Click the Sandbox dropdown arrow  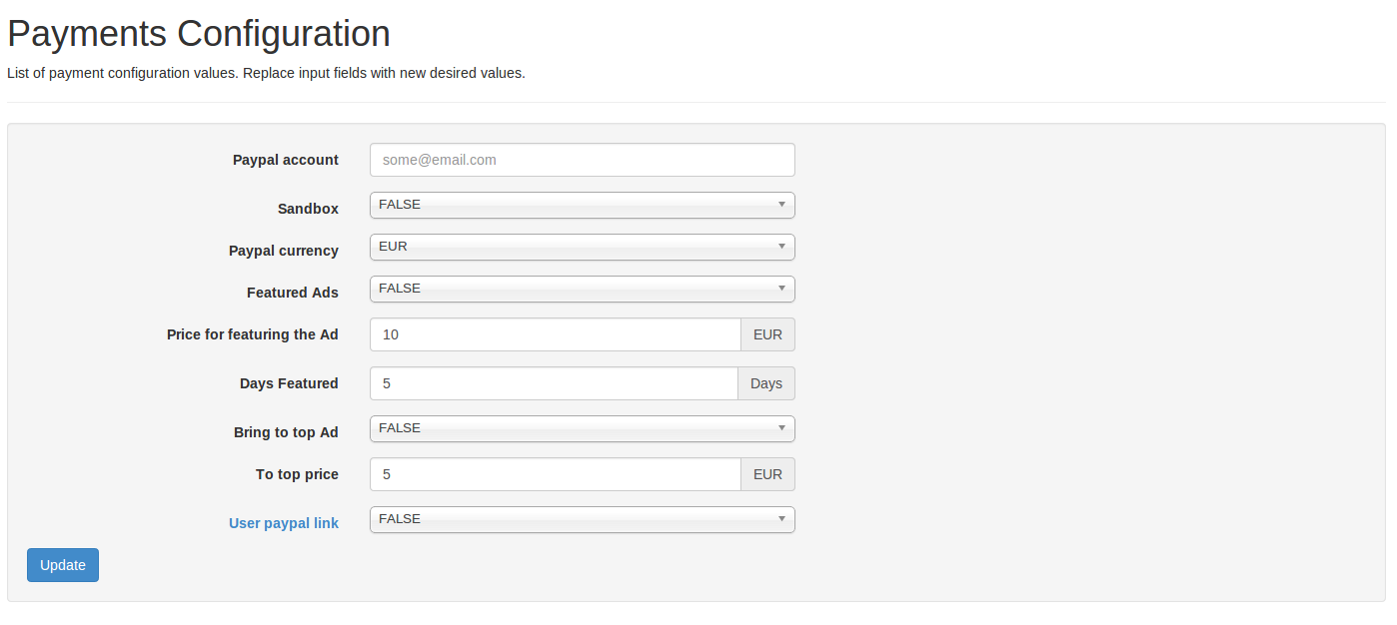[x=781, y=205]
